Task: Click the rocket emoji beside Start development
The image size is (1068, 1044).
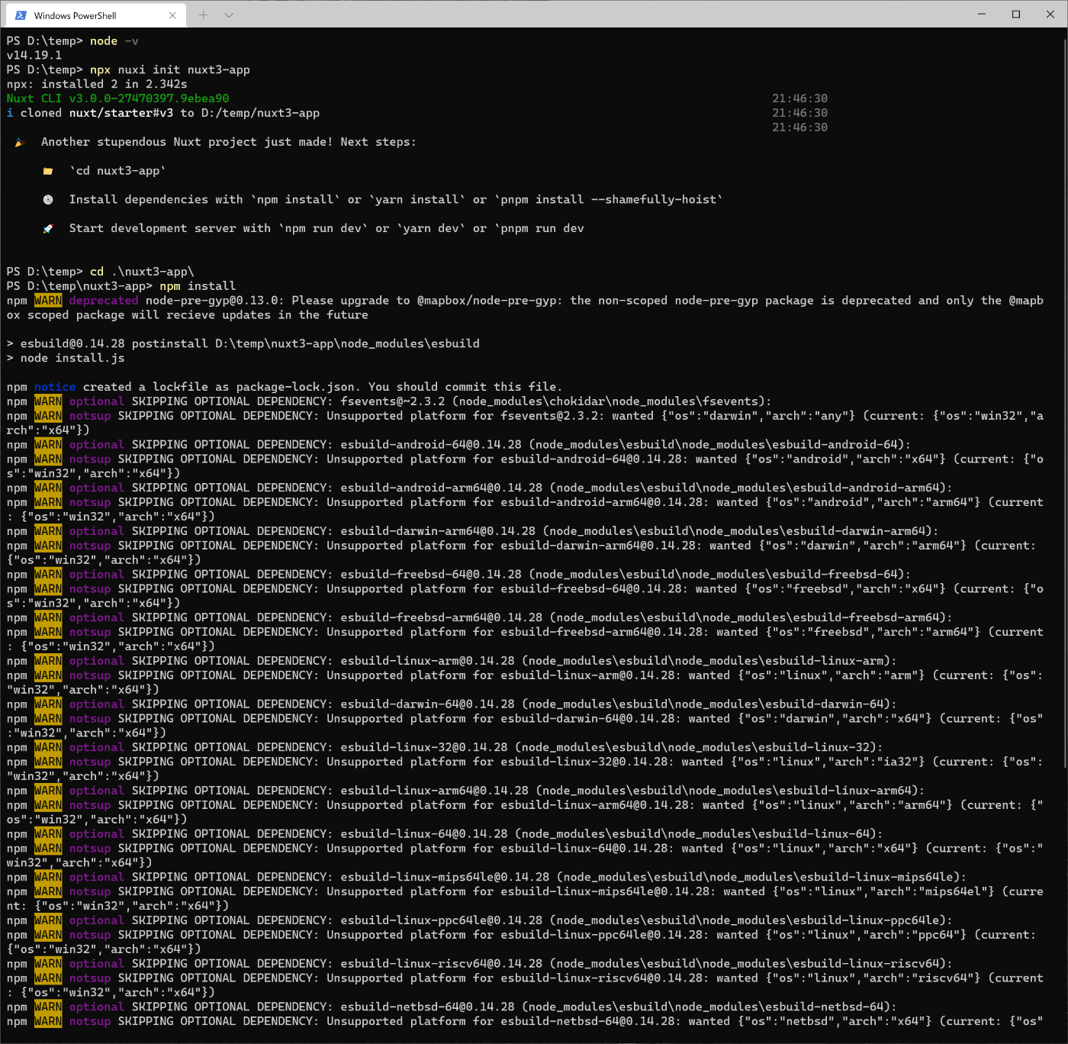Action: point(48,229)
